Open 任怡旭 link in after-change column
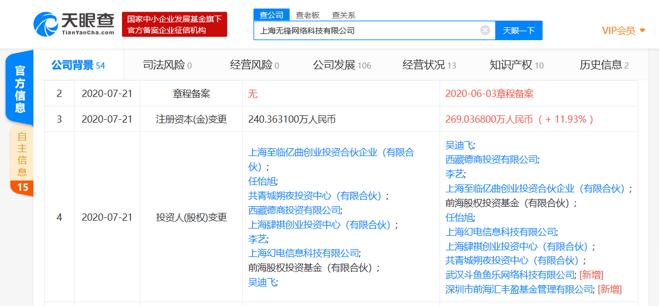The width and height of the screenshot is (659, 306). tap(460, 217)
